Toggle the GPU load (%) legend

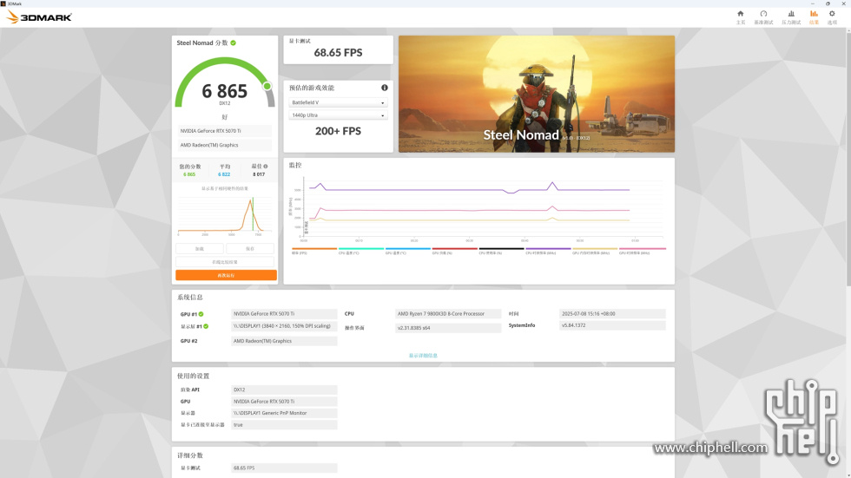[x=454, y=251]
